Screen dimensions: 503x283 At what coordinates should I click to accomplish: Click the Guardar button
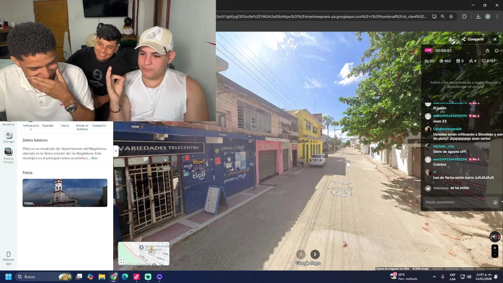(48, 126)
